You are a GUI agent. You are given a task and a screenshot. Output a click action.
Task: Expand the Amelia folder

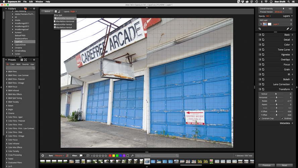pyautogui.click(x=12, y=20)
